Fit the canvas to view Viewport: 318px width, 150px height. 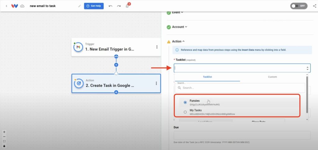[4, 141]
